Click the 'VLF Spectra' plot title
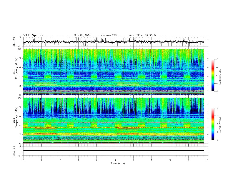Viewport: 233px width, 180px height. coord(33,35)
